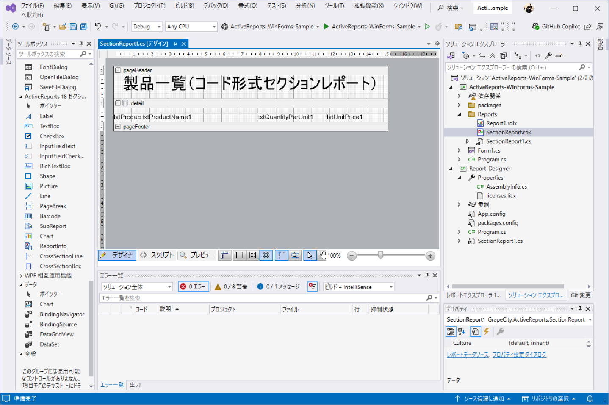Click Sync with Active Document icon

482,56
